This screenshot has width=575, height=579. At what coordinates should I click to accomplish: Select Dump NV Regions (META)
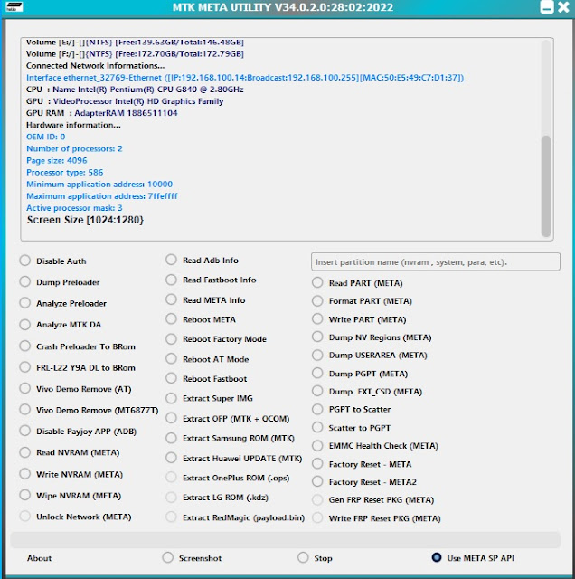click(317, 337)
